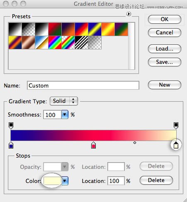Select the black-to-transparent checkered preset
This screenshot has width=187, height=202.
pyautogui.click(x=29, y=29)
